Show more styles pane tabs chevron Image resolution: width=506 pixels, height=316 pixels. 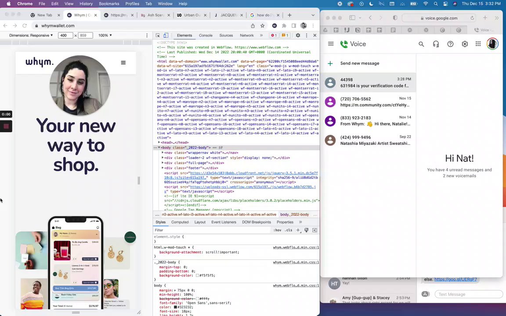tap(300, 222)
